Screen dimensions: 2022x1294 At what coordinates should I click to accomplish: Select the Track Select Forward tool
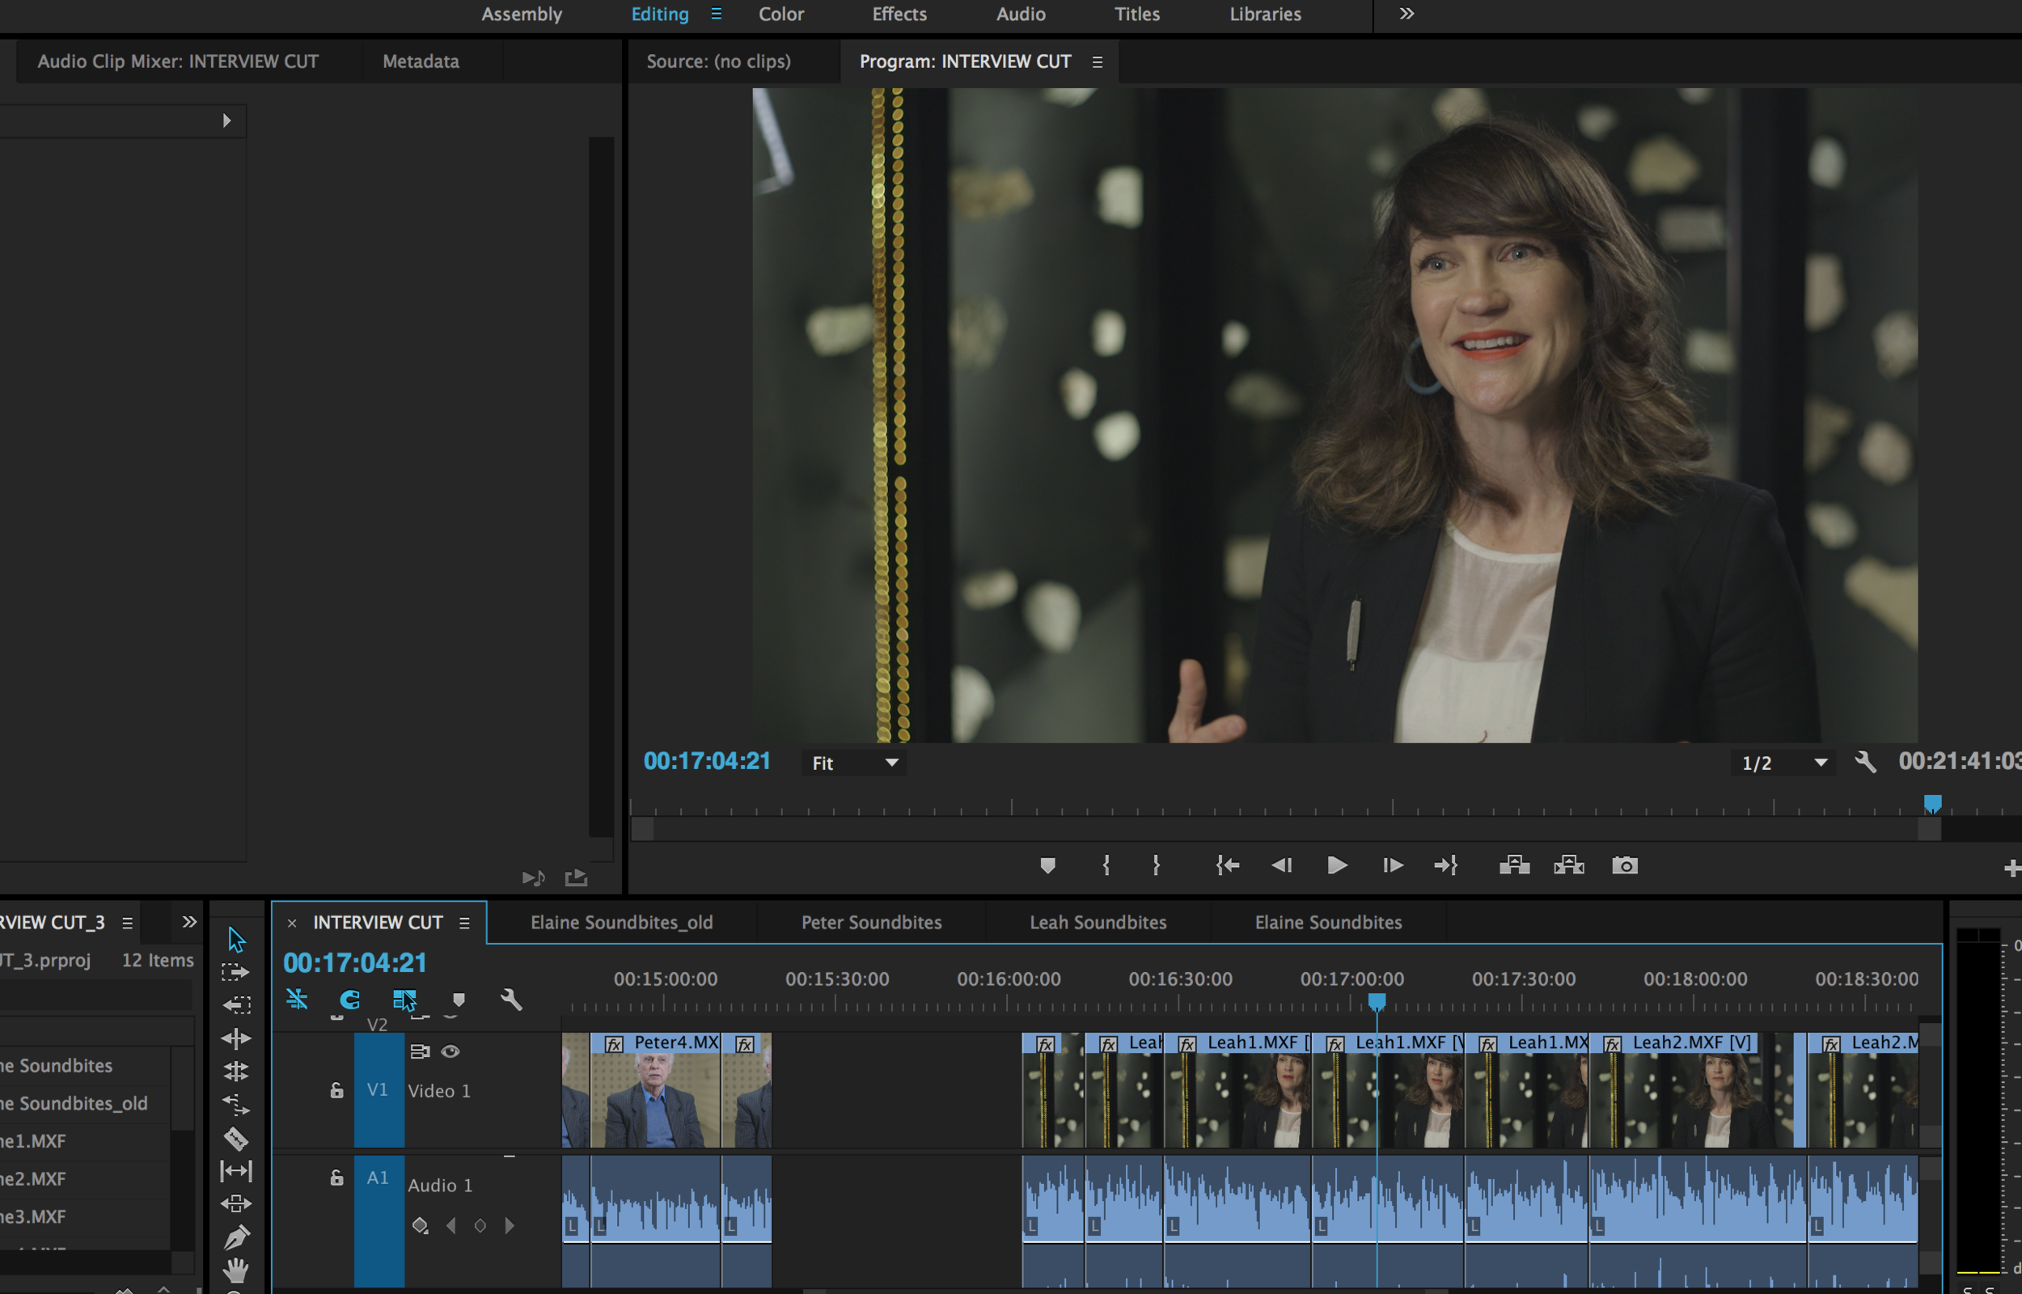(236, 972)
